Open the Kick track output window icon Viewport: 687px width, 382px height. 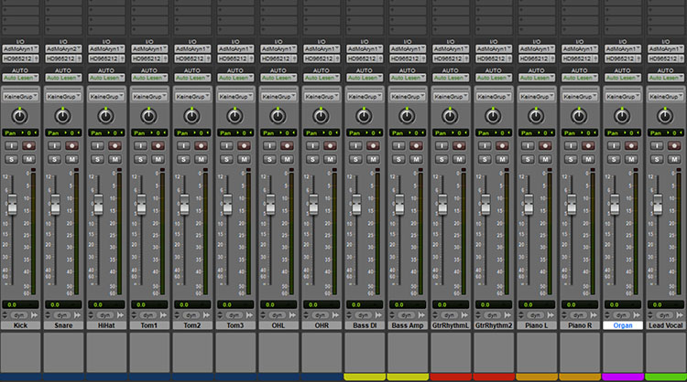click(34, 315)
